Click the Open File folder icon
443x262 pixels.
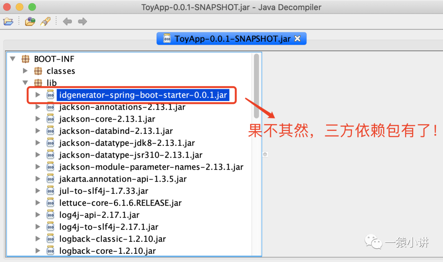(x=8, y=21)
